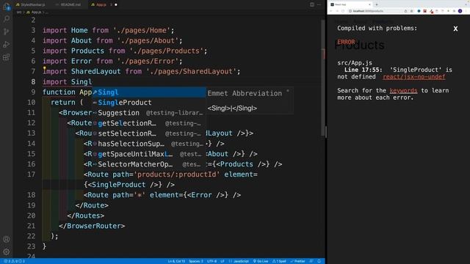
Task: Open the browser three-dot menu
Action: 466,11
